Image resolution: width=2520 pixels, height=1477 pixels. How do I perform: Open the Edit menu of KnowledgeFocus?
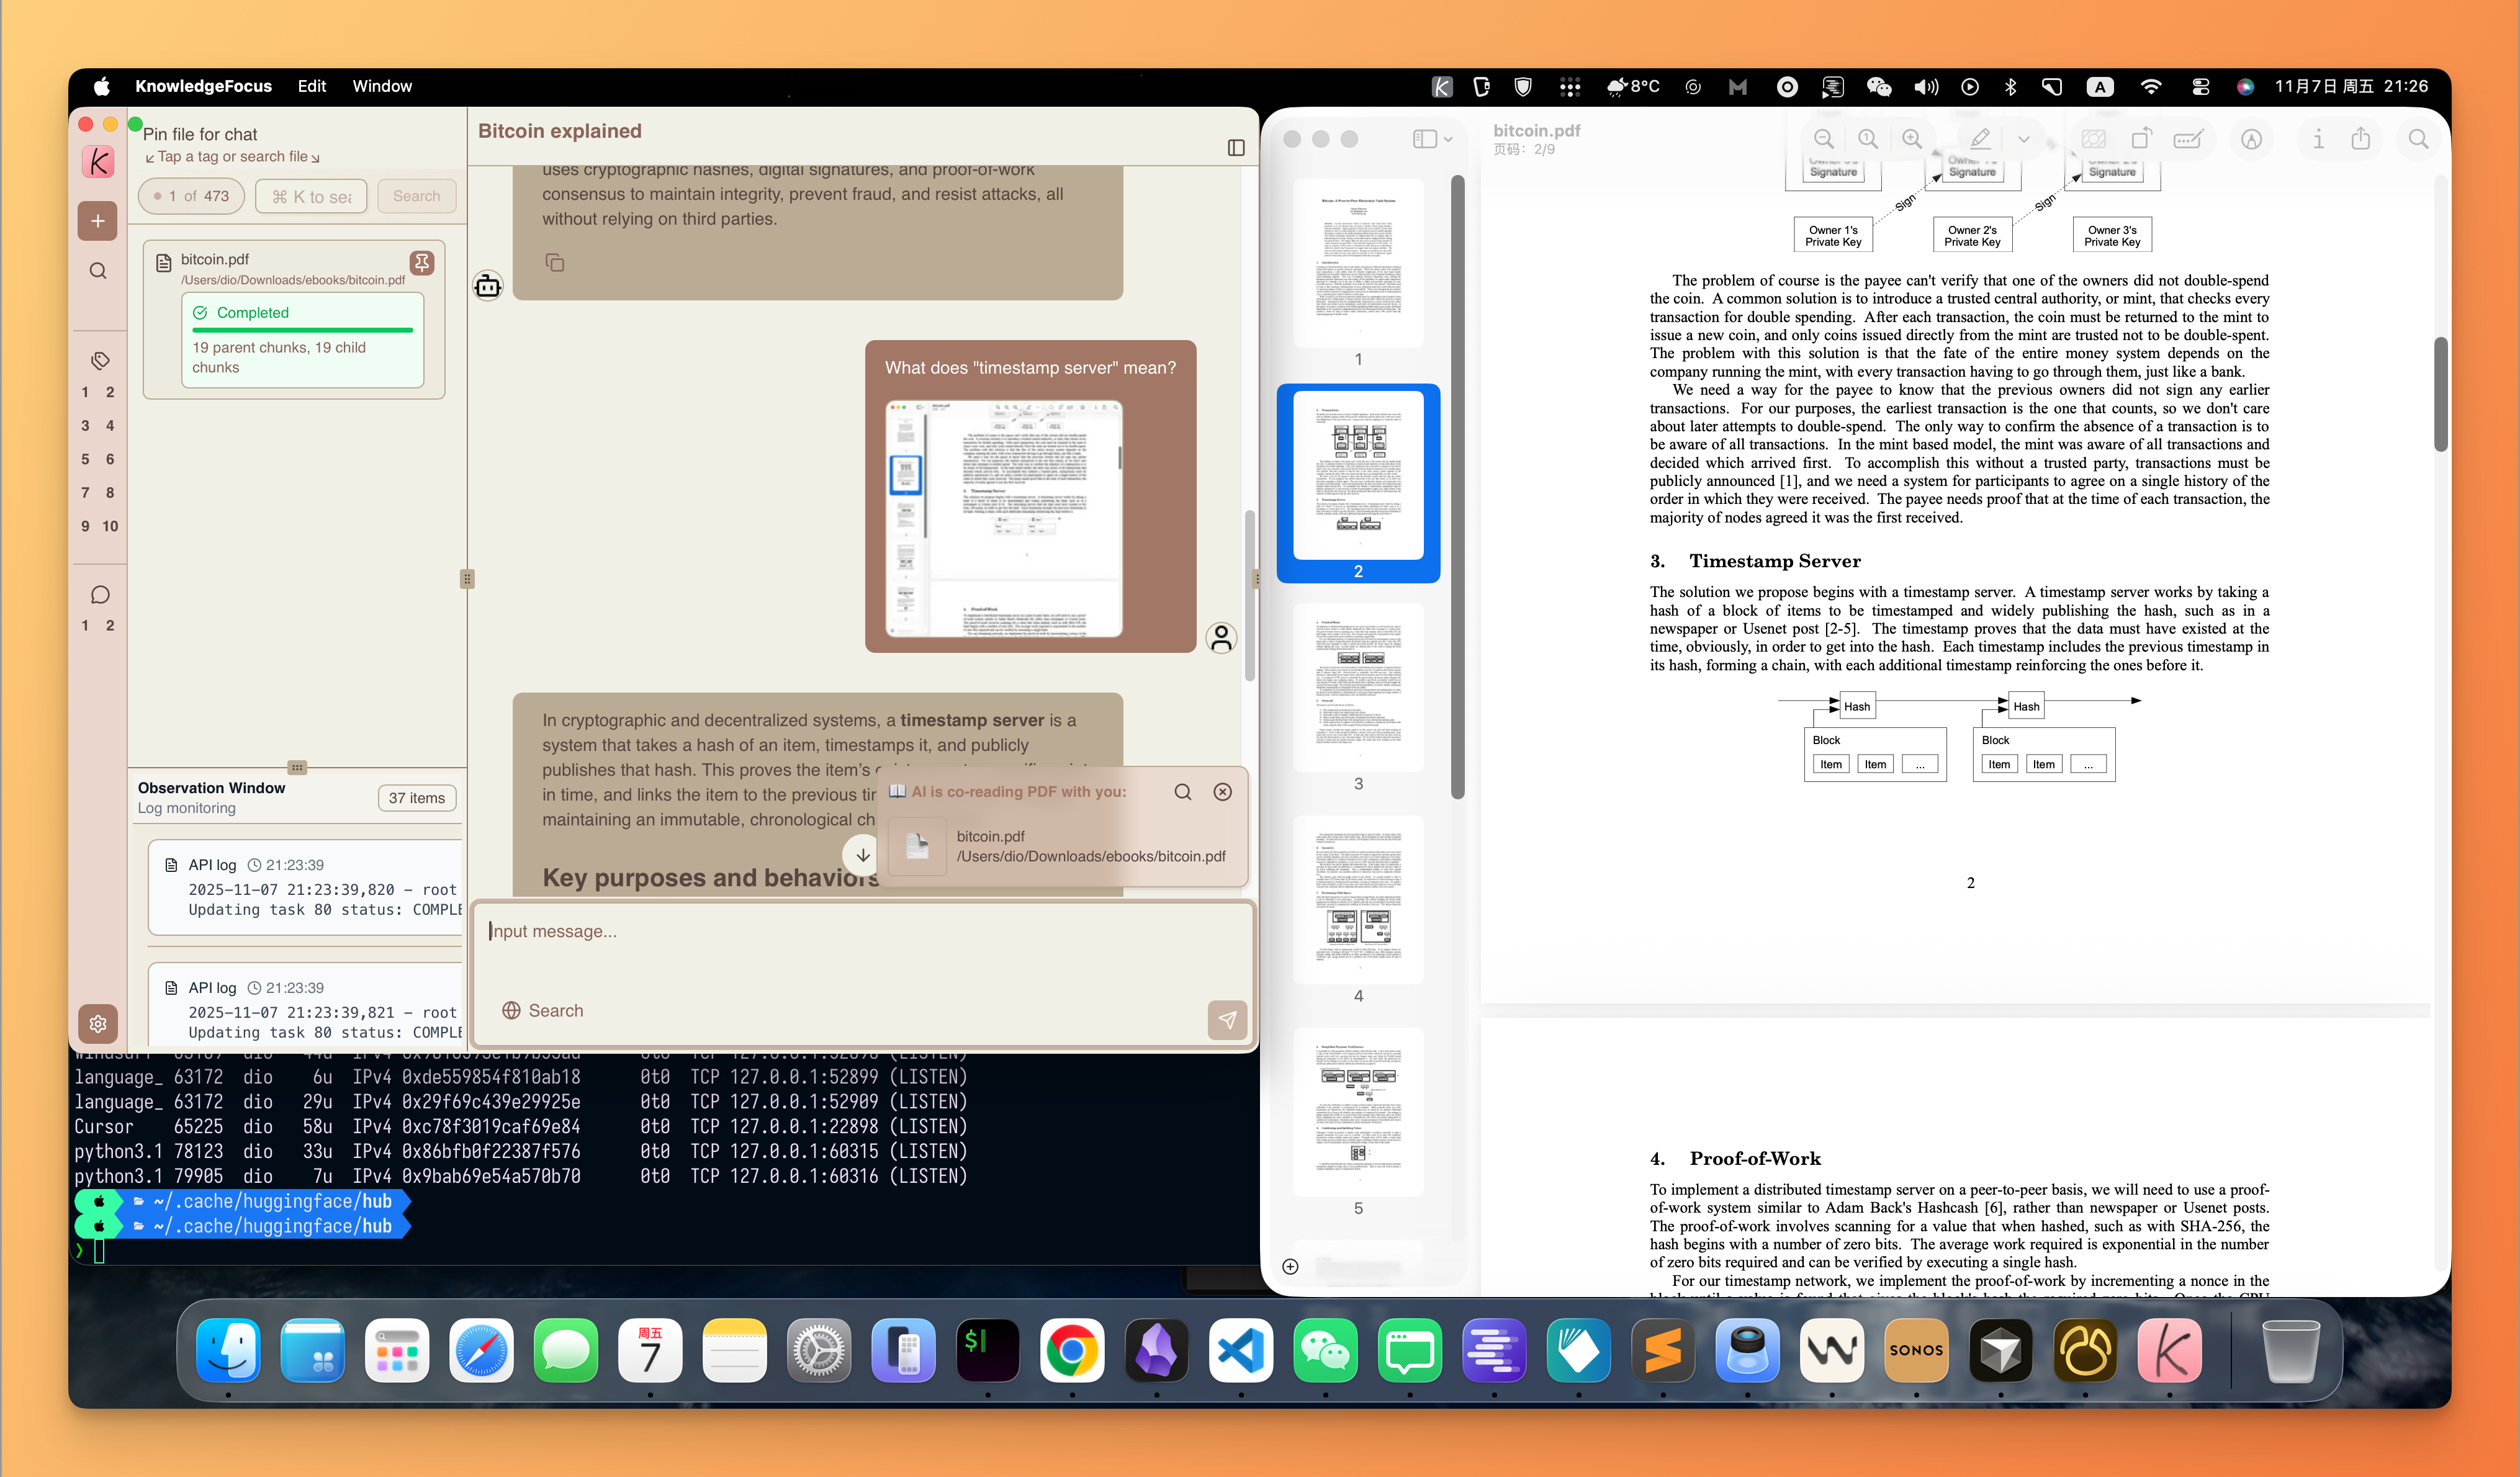[x=311, y=86]
